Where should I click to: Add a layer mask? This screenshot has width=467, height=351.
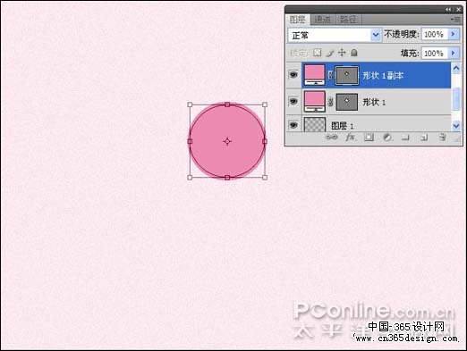click(x=369, y=138)
